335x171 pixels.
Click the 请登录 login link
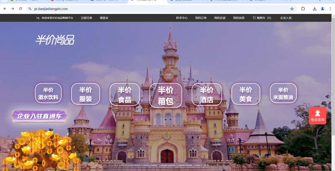tap(104, 18)
